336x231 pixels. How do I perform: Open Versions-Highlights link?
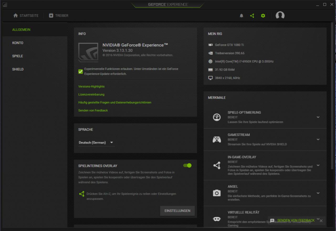(91, 86)
